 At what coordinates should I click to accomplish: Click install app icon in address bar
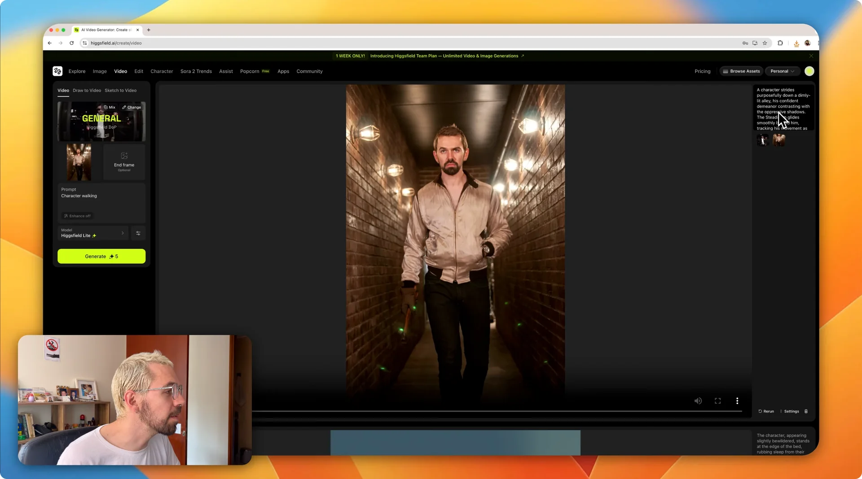(755, 43)
